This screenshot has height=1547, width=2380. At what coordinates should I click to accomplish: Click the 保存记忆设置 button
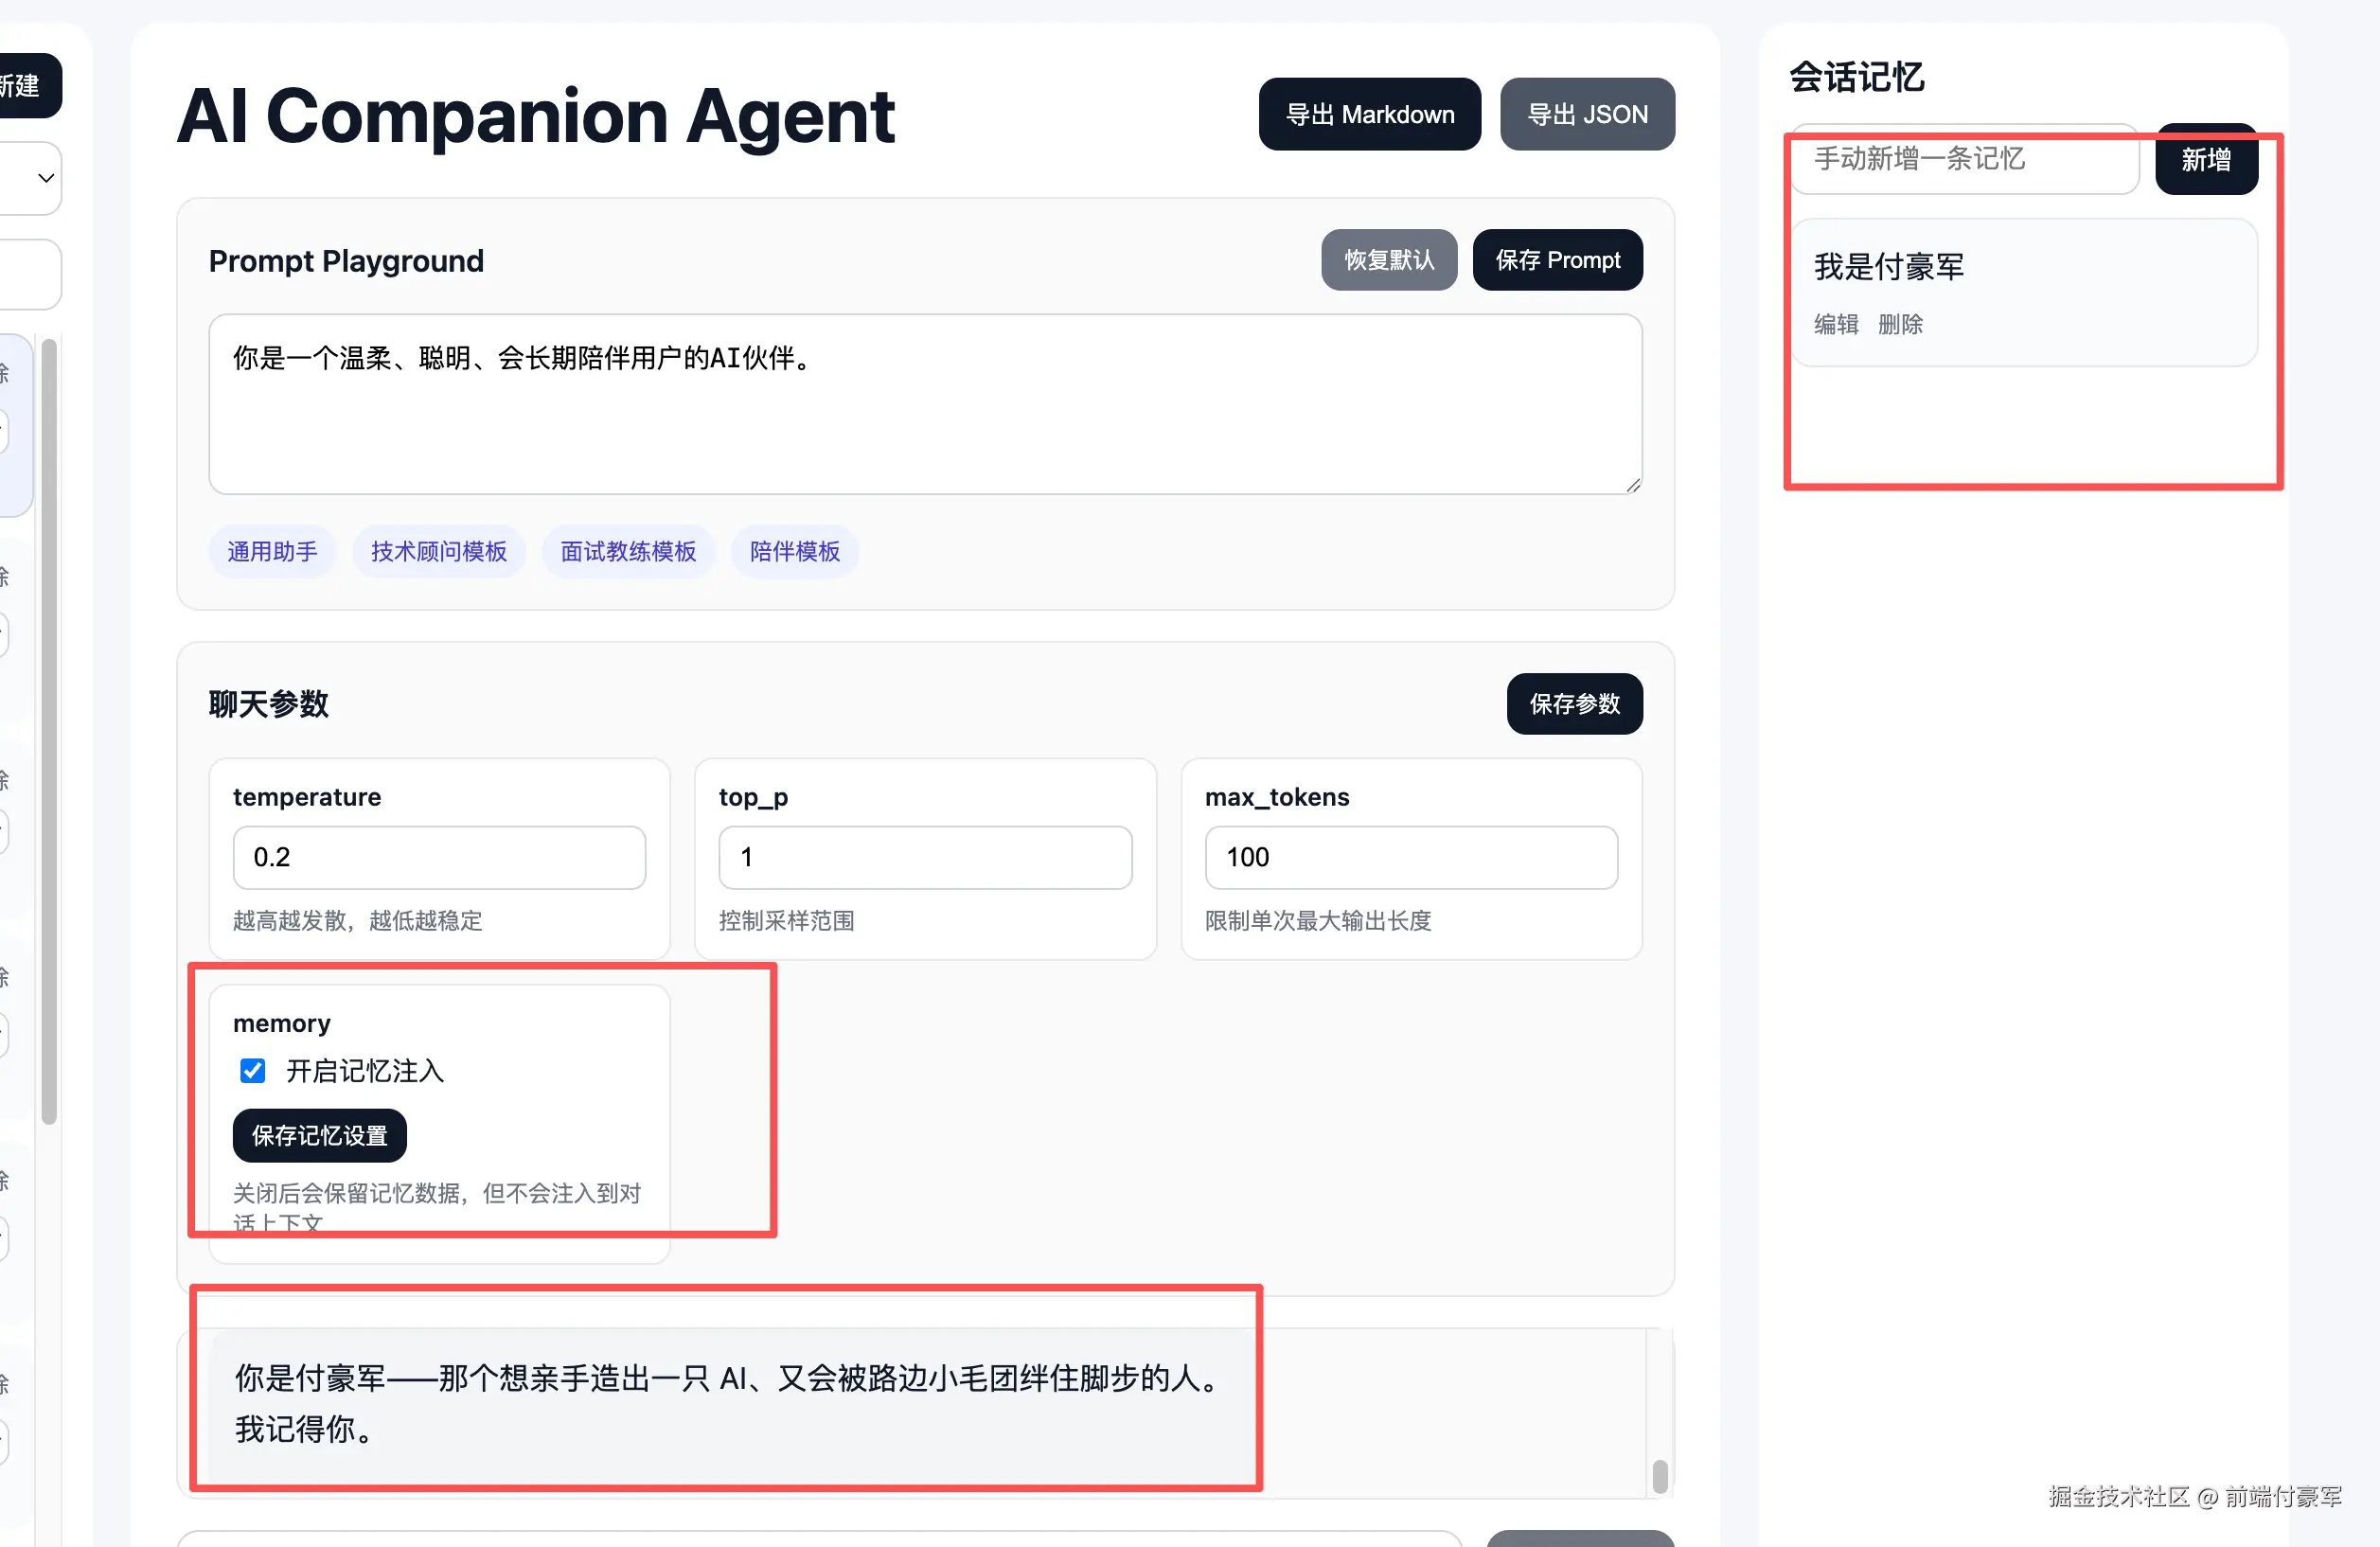click(x=319, y=1136)
